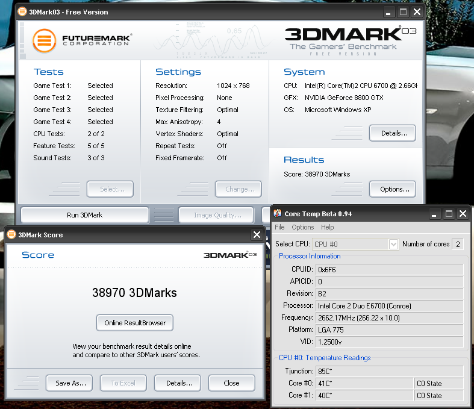Maximize the 3DMark03 main window
This screenshot has height=409, width=474.
pos(403,12)
